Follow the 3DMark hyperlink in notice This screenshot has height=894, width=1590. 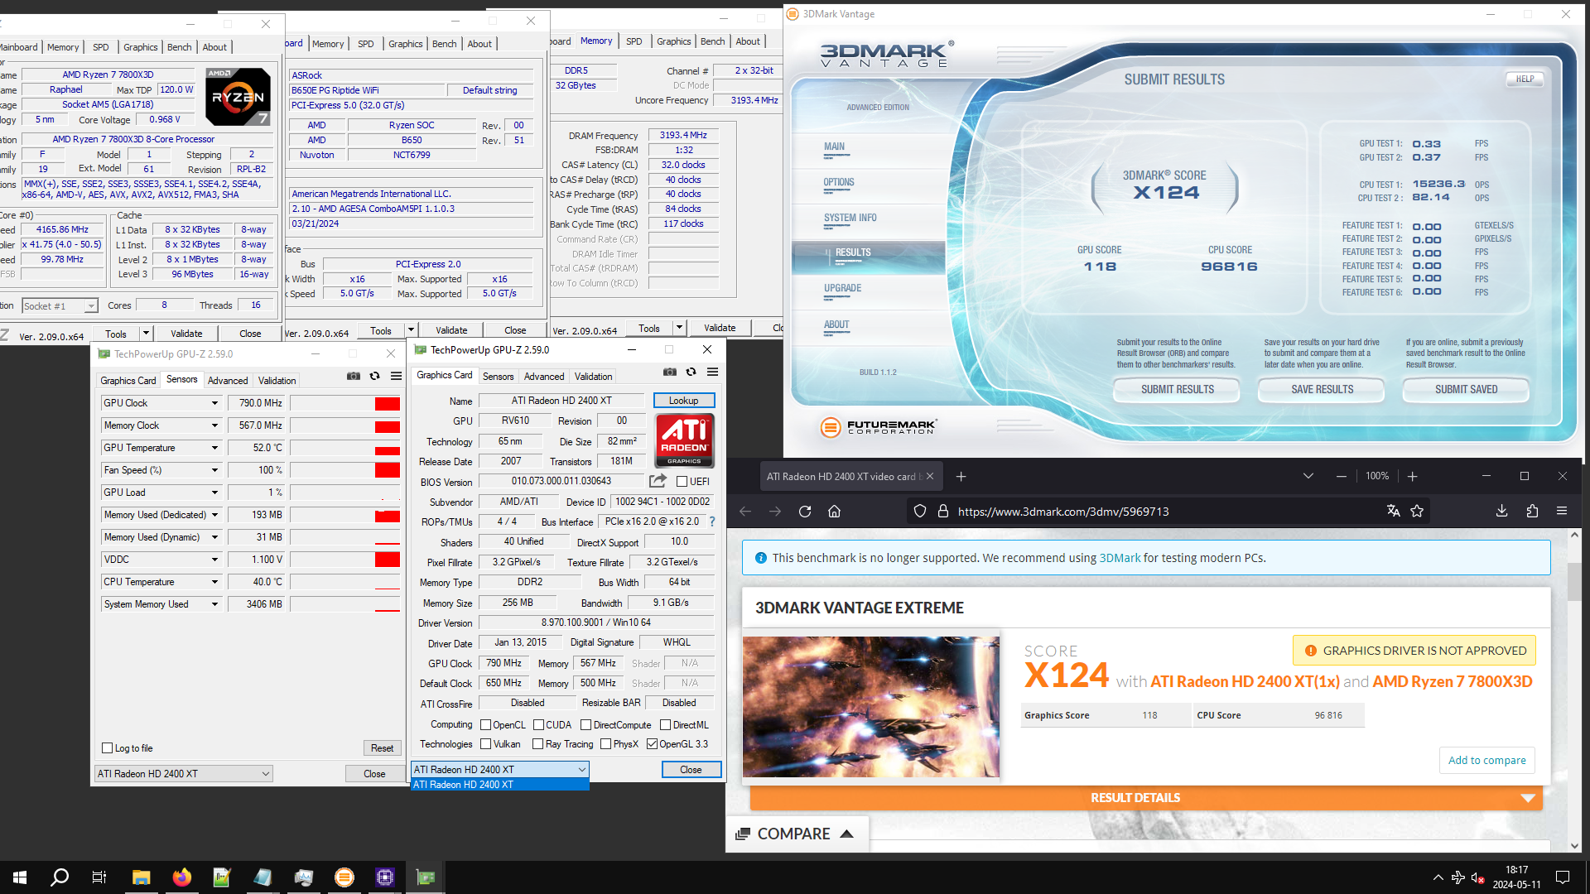1120,558
